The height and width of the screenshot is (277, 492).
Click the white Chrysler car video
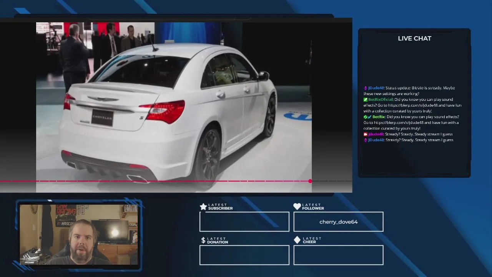(x=174, y=107)
